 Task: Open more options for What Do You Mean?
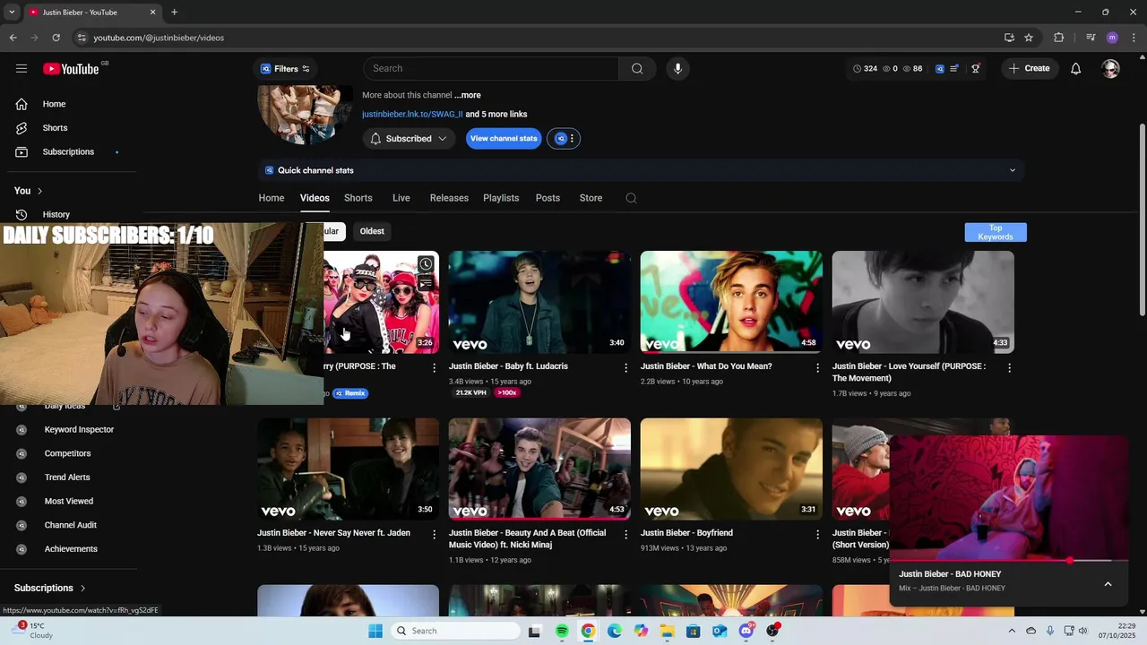pyautogui.click(x=817, y=368)
